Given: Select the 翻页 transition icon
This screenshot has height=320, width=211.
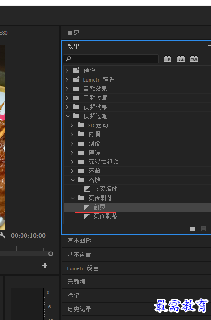Looking at the screenshot, I should (x=87, y=207).
